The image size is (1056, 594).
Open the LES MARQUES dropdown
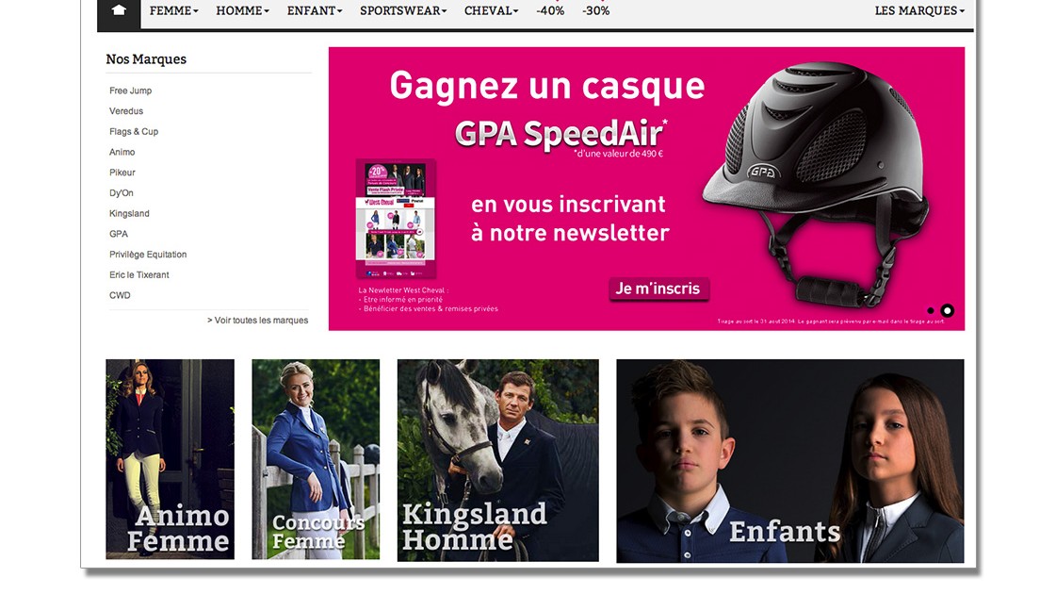[919, 10]
